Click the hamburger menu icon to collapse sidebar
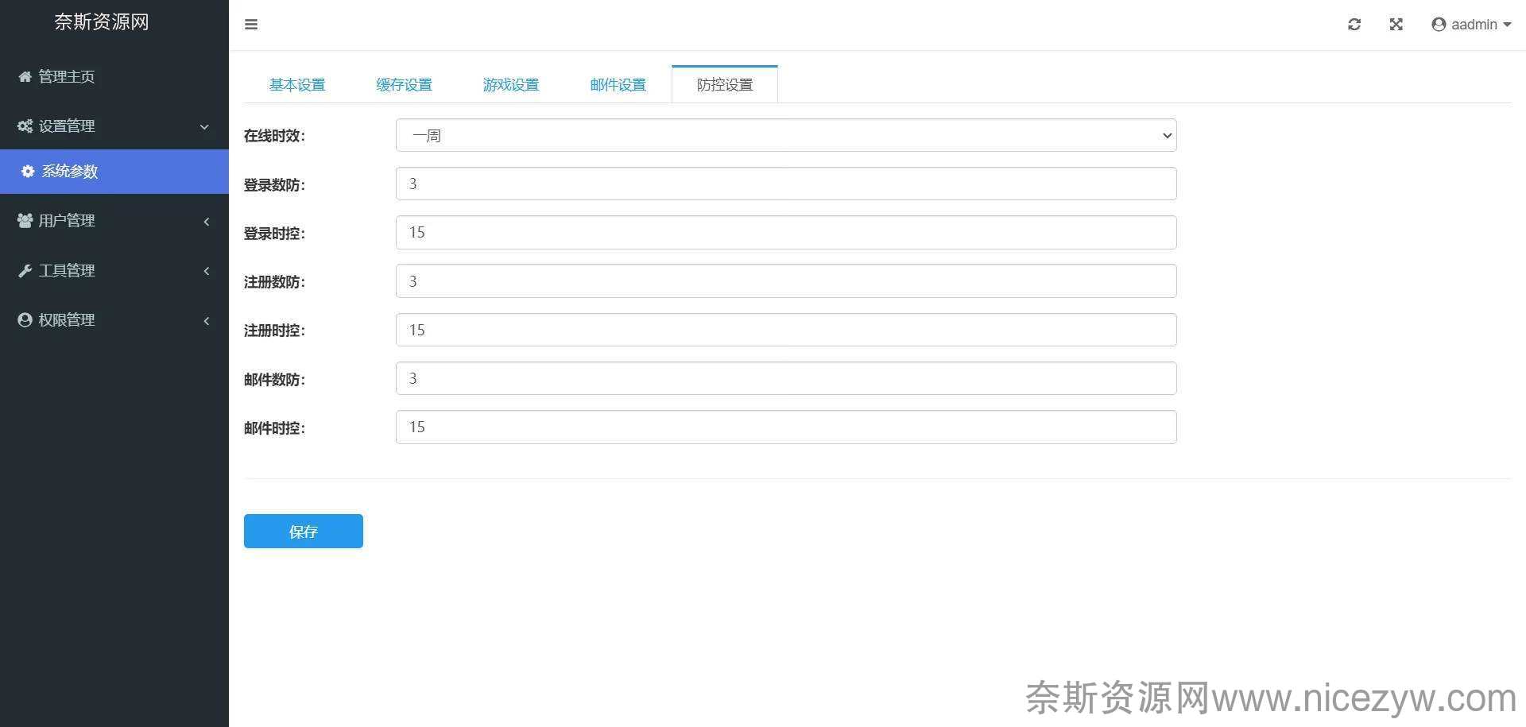This screenshot has height=727, width=1526. (x=251, y=25)
